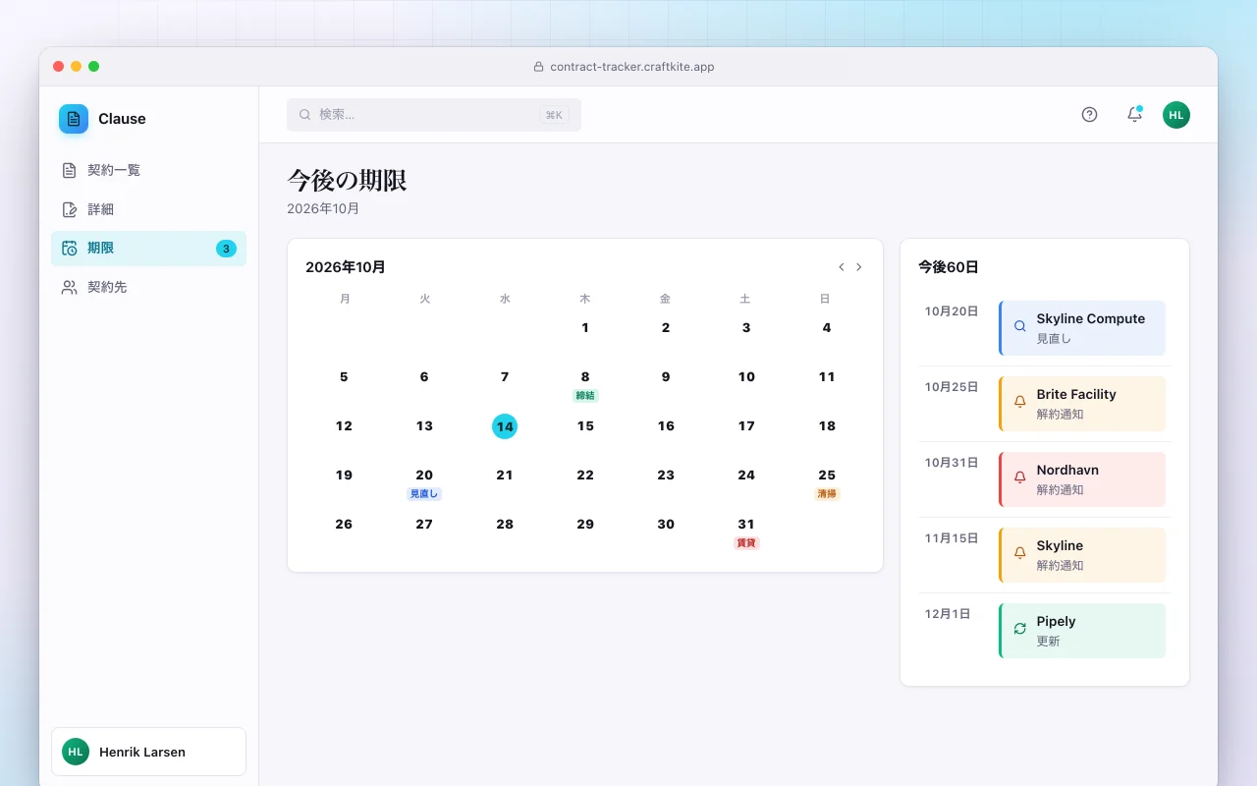Viewport: 1257px width, 786px height.
Task: Open 契約先 in the sidebar
Action: point(148,288)
